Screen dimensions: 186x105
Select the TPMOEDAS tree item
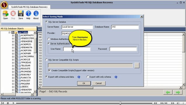pos(26,63)
